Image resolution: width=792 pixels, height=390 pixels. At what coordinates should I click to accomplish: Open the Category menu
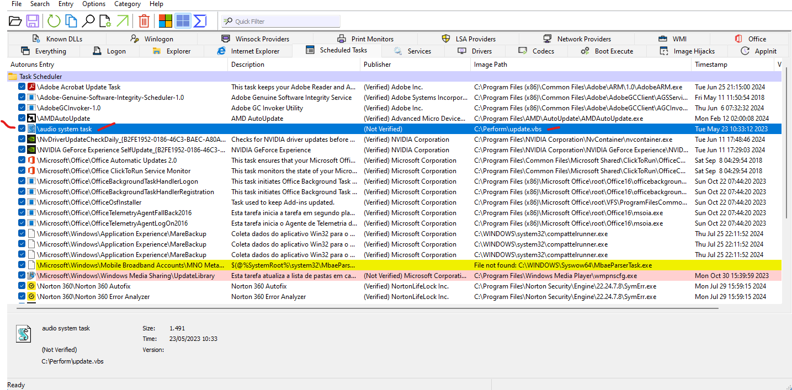click(127, 4)
